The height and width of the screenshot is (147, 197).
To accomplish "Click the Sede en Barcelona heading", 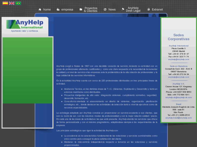I will coord(179,66).
